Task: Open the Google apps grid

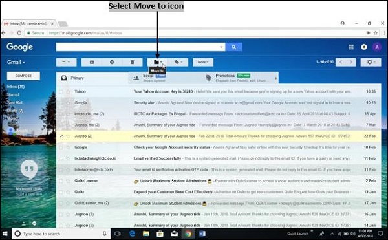Action: point(351,47)
